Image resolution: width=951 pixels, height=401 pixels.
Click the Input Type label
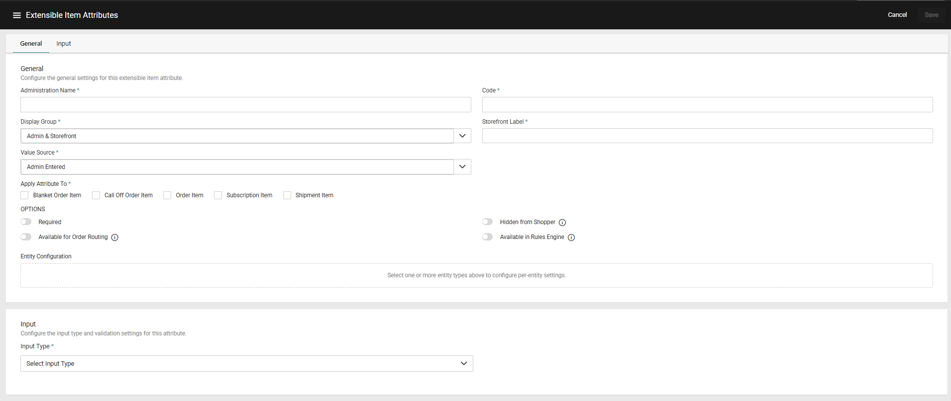35,346
